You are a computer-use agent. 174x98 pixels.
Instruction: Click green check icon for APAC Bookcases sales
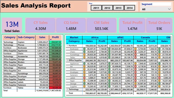coord(109,49)
